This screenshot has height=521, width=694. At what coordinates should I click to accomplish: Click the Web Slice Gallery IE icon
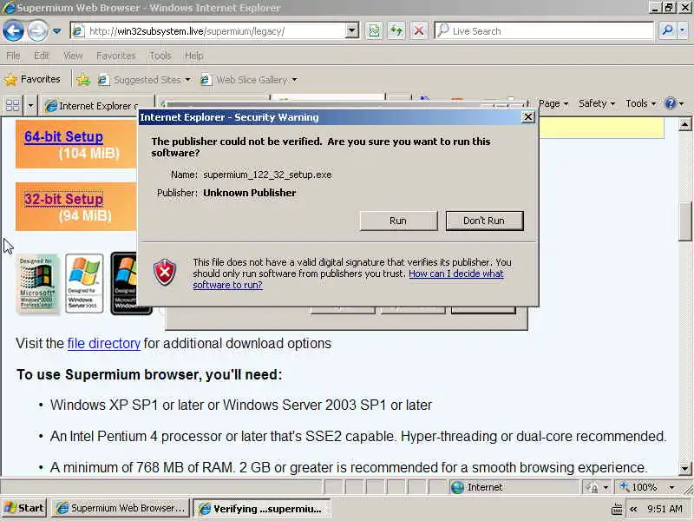click(205, 80)
